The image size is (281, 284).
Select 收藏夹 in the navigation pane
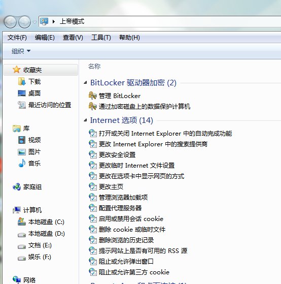[x=41, y=70]
